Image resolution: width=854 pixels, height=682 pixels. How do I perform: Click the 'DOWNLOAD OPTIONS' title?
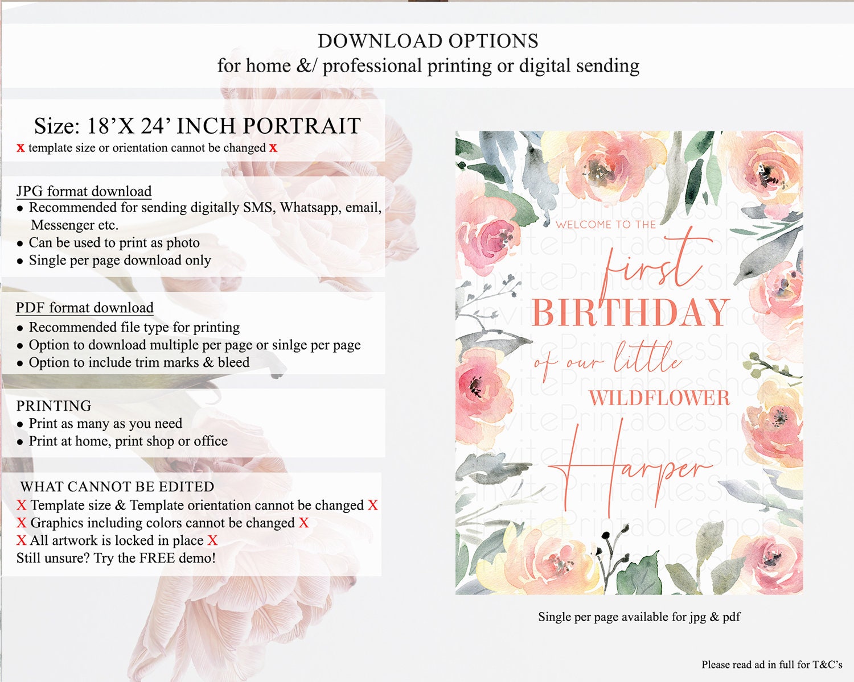[x=428, y=41]
